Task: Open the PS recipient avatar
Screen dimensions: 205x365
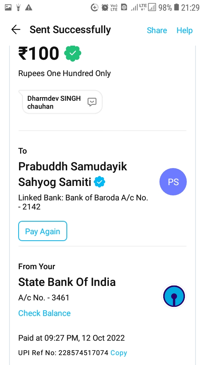Action: coord(173,182)
